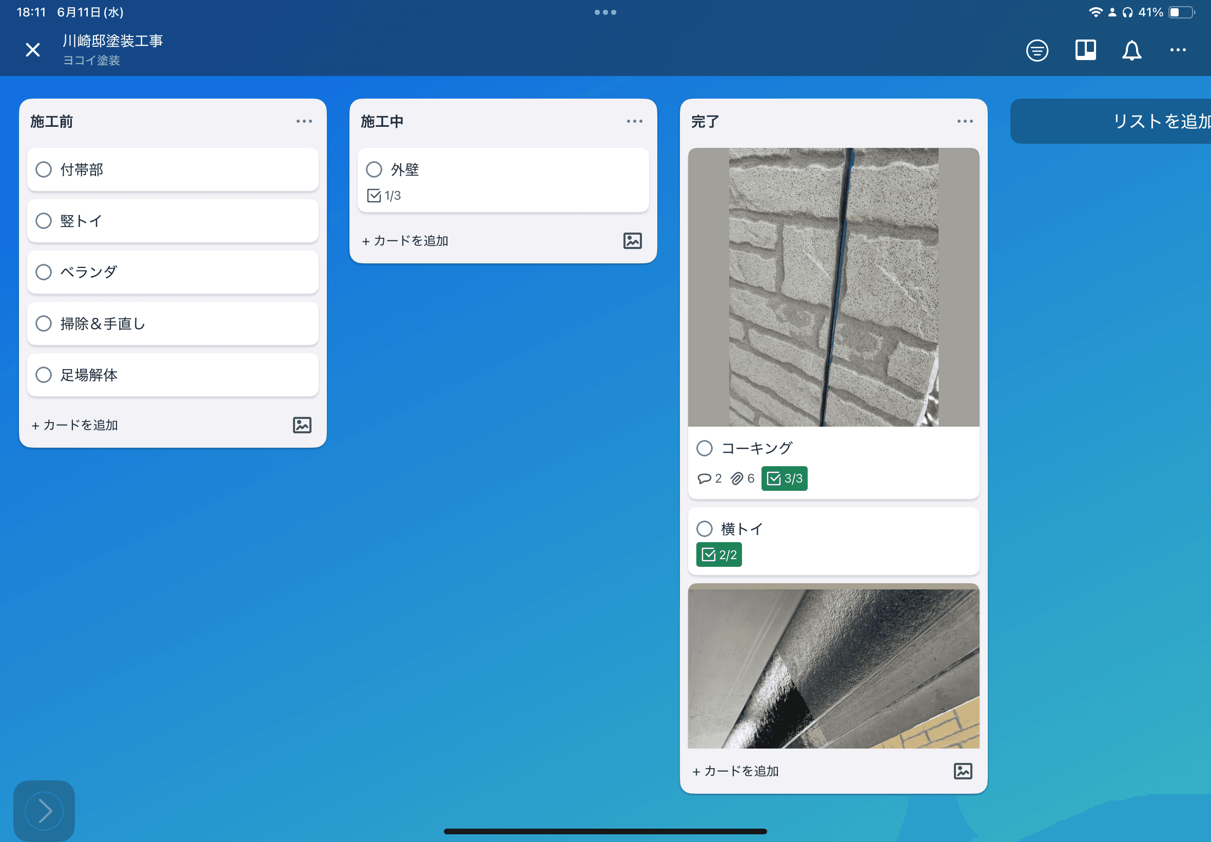Mark 付帯部 card as complete
The width and height of the screenshot is (1211, 842).
[x=44, y=169]
